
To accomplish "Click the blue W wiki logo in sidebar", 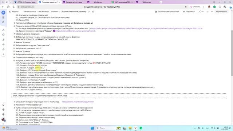I will pyautogui.click(x=3, y=13).
